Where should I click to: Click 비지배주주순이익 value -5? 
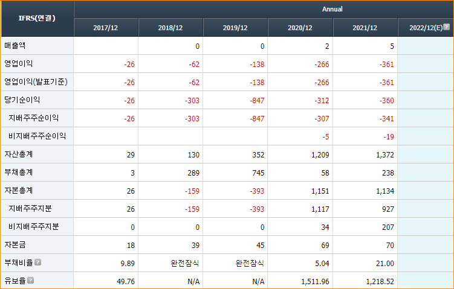(326, 137)
